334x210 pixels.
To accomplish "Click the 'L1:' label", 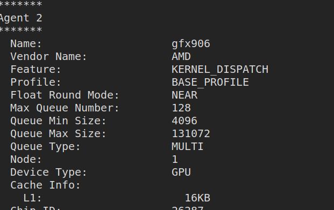I will pyautogui.click(x=32, y=198).
